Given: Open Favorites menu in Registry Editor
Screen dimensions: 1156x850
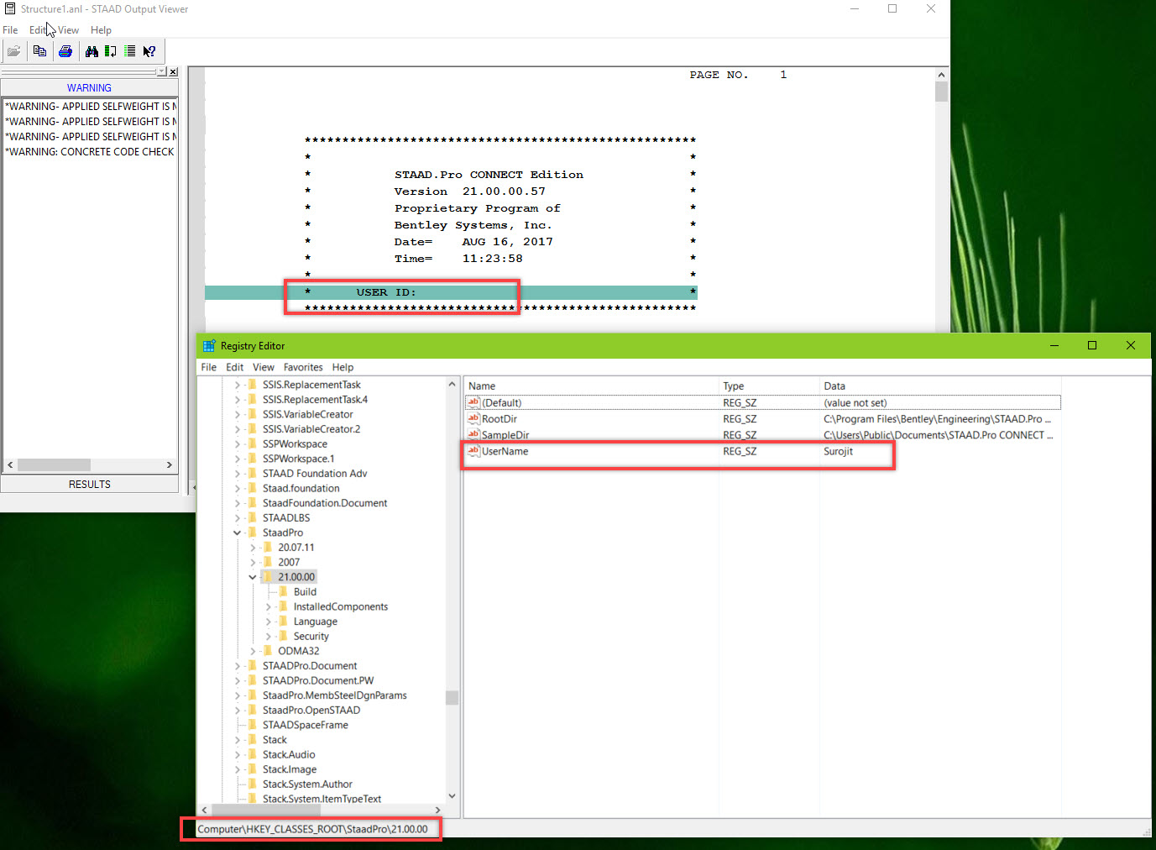Looking at the screenshot, I should 303,367.
